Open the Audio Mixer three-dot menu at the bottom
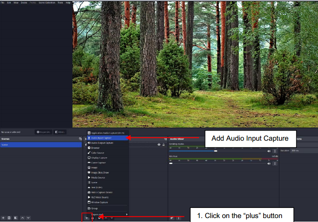Image resolution: width=318 pixels, height=222 pixels. point(179,218)
